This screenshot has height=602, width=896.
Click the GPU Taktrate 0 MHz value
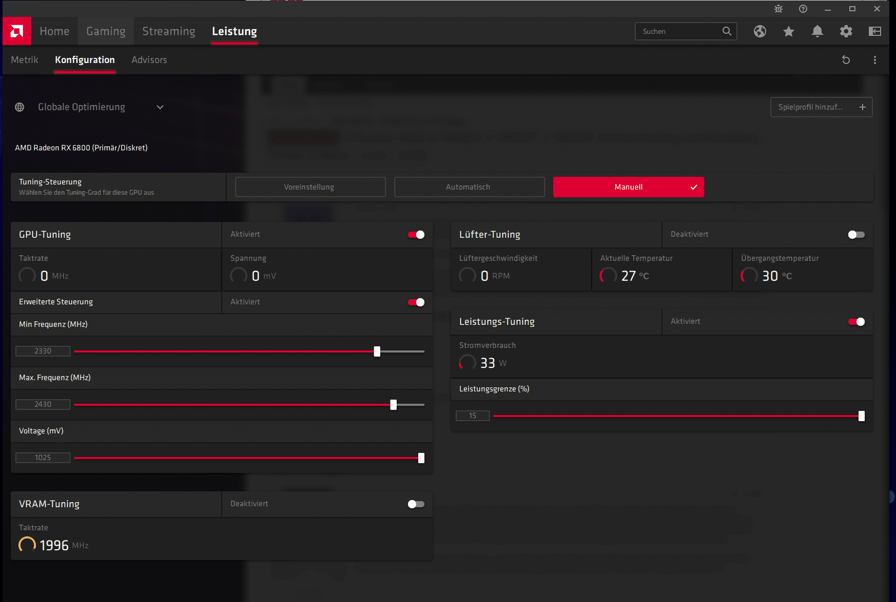click(x=54, y=276)
